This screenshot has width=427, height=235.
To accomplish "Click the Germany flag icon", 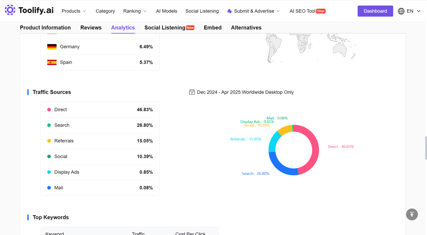I will 52,47.
